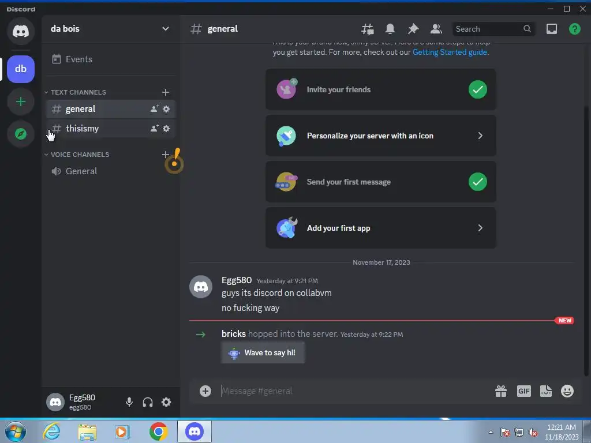
Task: Open Windows Explorer from taskbar
Action: [87, 431]
